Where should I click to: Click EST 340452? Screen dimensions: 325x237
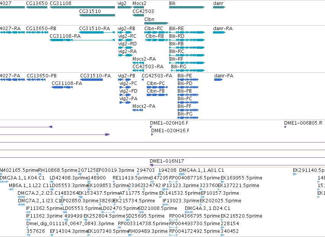[222, 235]
